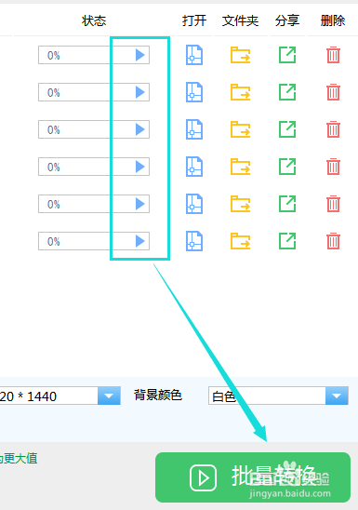358x510 pixels.
Task: Open the sixth row's file with the blue 打开 icon
Action: (x=194, y=241)
